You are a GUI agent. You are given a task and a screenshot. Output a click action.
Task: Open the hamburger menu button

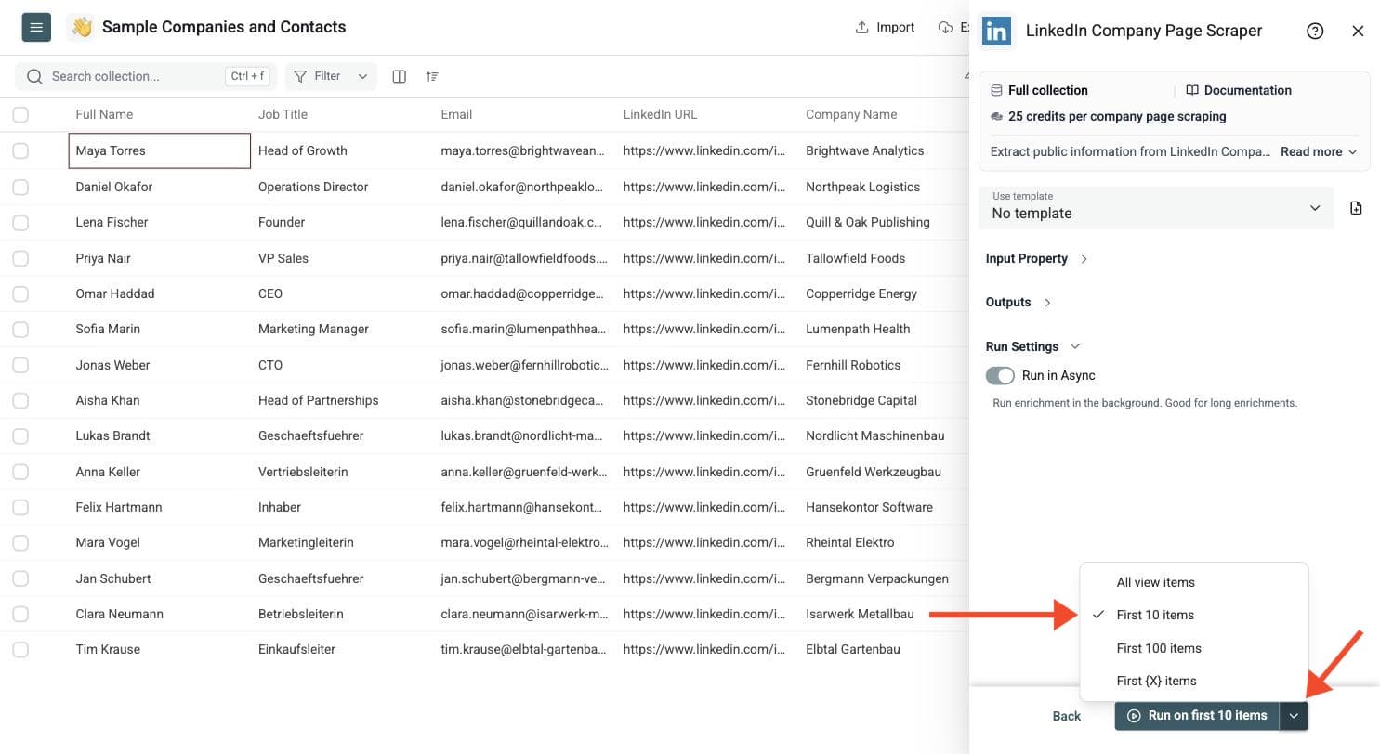tap(36, 27)
